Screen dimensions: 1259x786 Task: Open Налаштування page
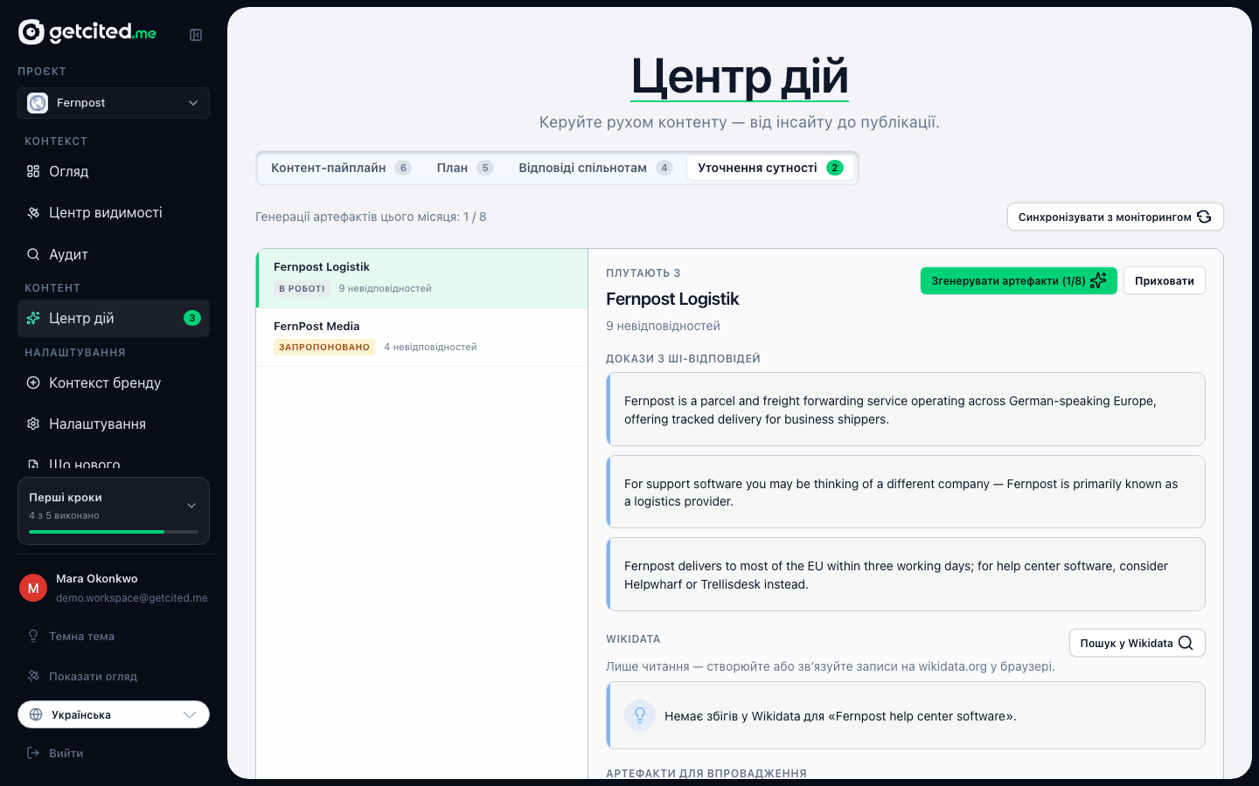click(114, 424)
